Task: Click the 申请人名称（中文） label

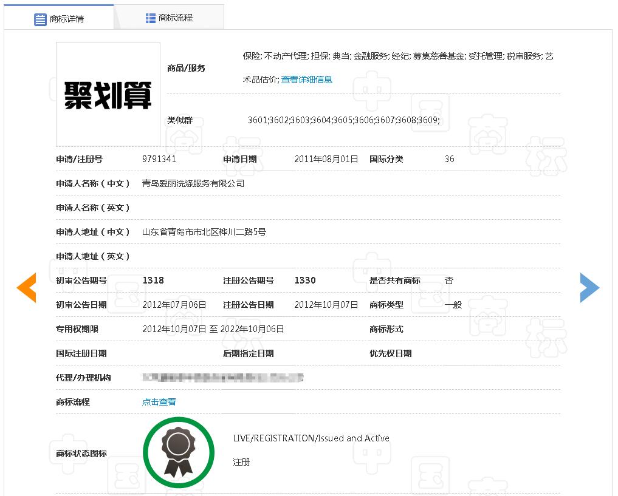Action: point(93,183)
